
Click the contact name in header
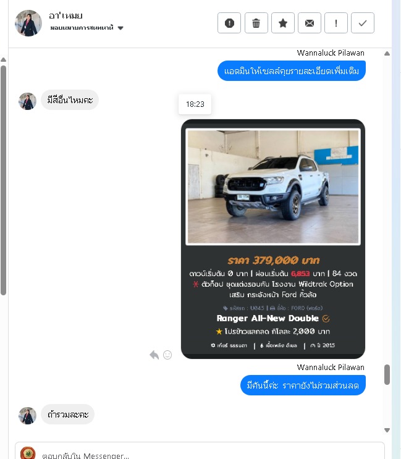(x=65, y=15)
